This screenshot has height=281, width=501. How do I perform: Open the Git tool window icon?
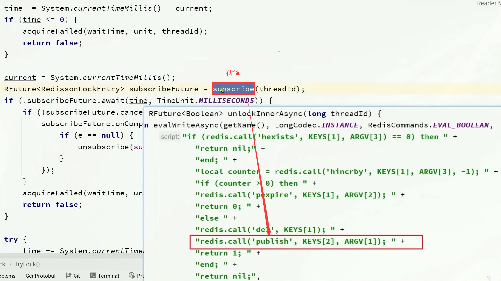(69, 276)
